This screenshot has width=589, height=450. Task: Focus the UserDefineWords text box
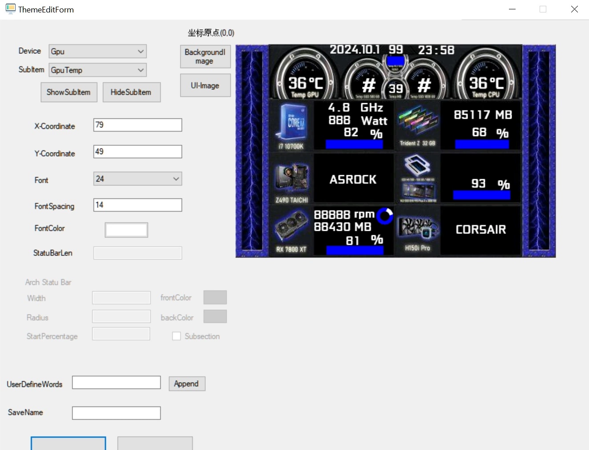(x=116, y=382)
